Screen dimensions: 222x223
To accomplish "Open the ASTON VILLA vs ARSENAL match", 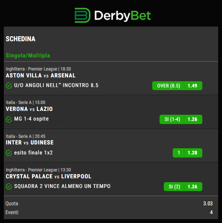I will 40,75.
